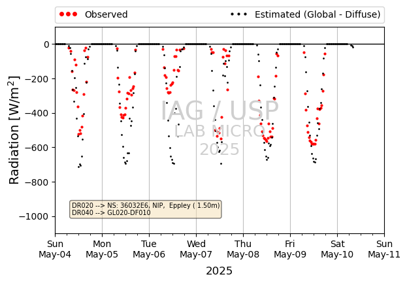Click the y-axis tick label '0'
The width and height of the screenshot is (407, 283).
click(x=46, y=44)
